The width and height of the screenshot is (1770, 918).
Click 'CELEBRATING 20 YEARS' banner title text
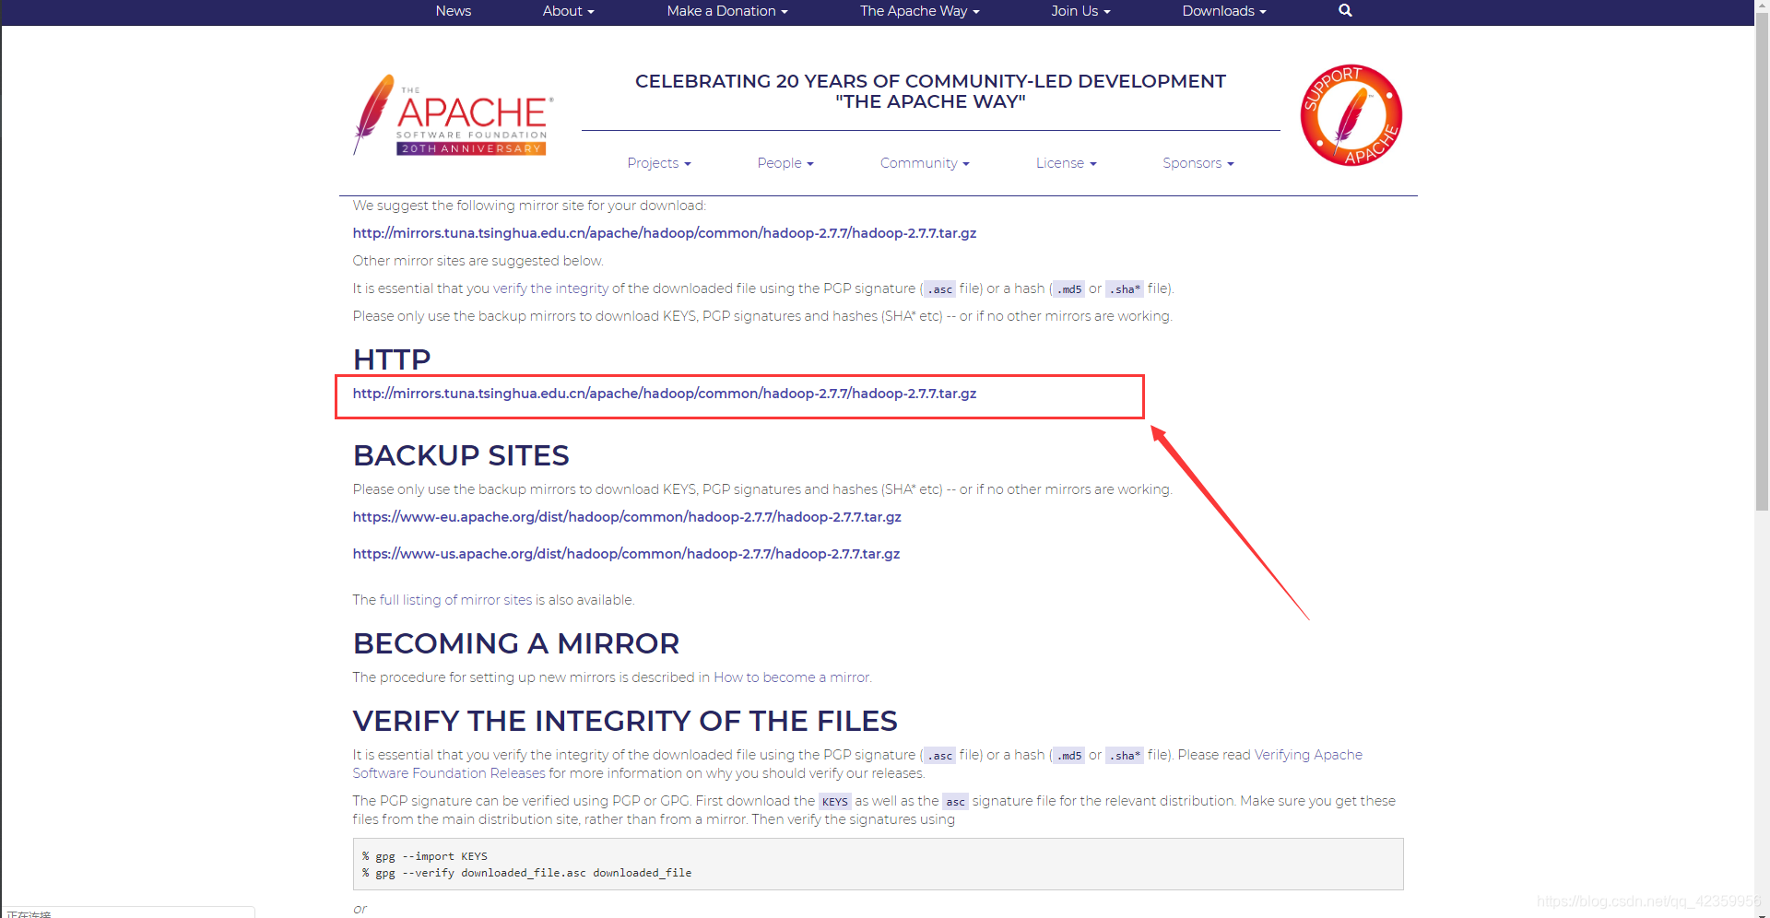pyautogui.click(x=930, y=91)
